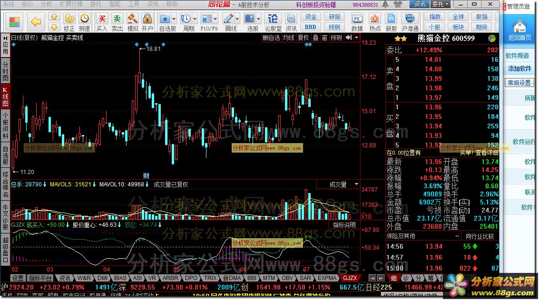Click the up arrow toolbar icon
Screen dimensions: 539x300
click(54, 17)
